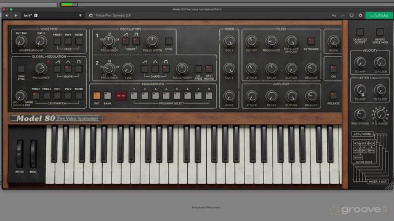The image size is (394, 221).
Task: Click the redo icon in top bar
Action: pyautogui.click(x=342, y=15)
